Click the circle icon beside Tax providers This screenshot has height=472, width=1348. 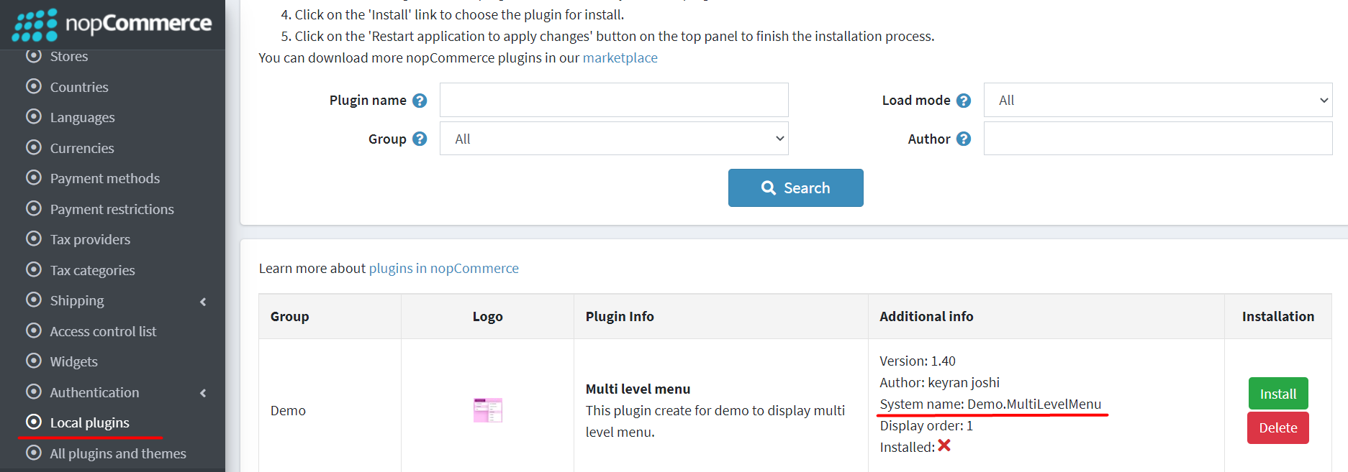click(34, 239)
